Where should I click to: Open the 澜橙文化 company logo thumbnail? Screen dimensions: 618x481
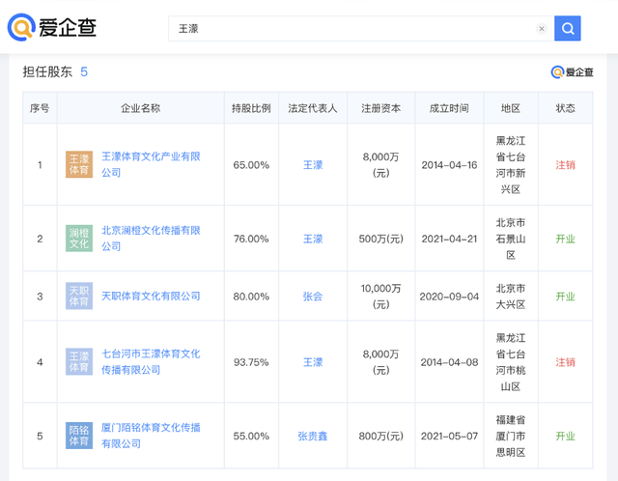[79, 239]
